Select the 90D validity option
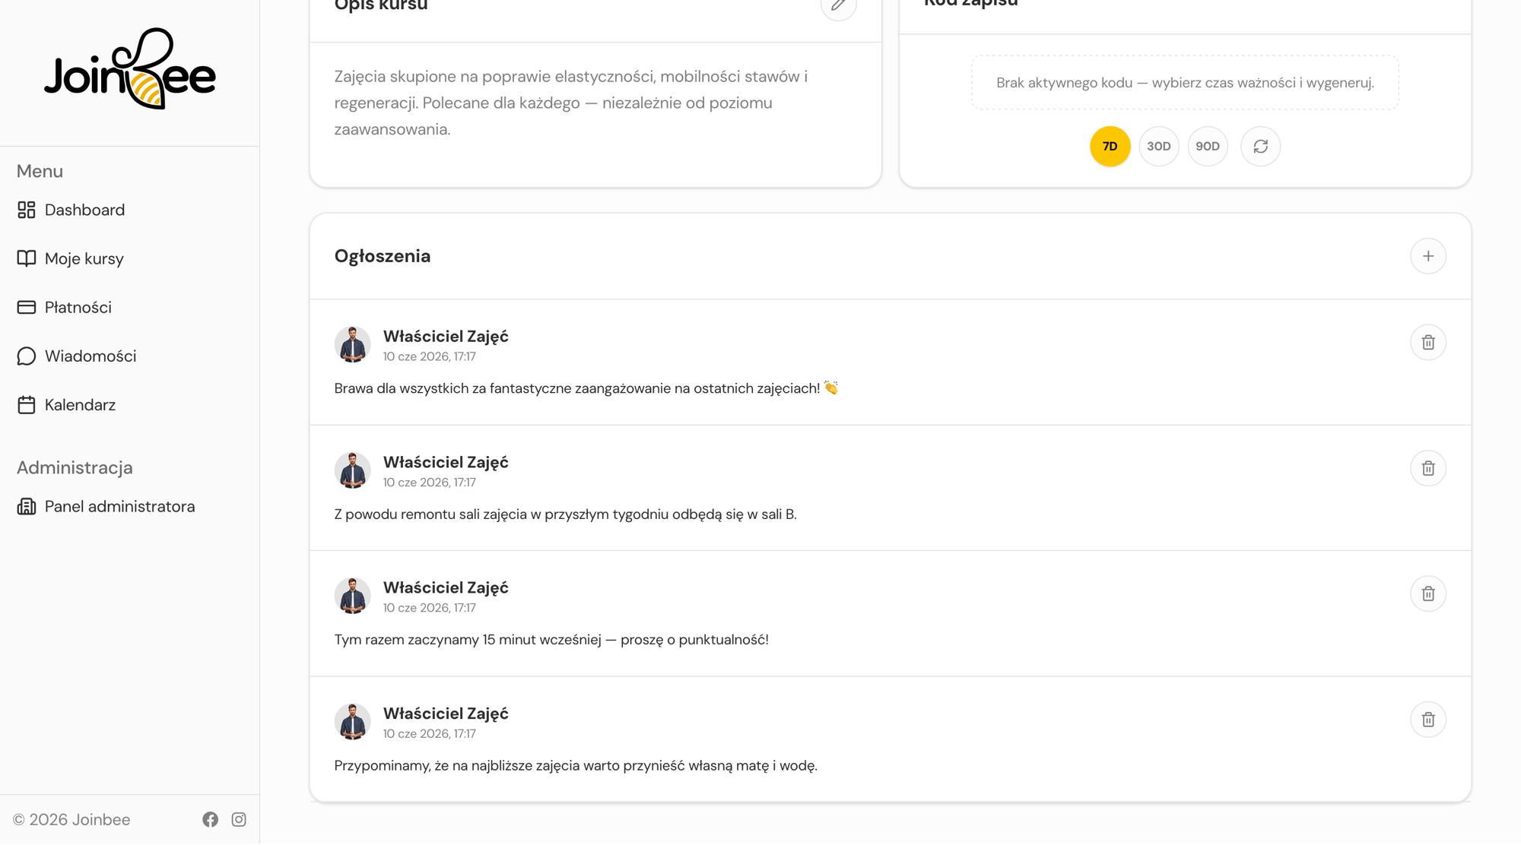Image resolution: width=1521 pixels, height=845 pixels. click(1207, 146)
